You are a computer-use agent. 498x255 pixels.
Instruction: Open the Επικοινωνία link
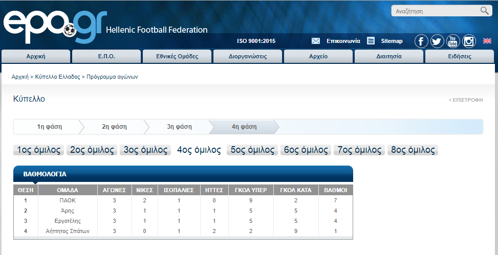pyautogui.click(x=343, y=41)
